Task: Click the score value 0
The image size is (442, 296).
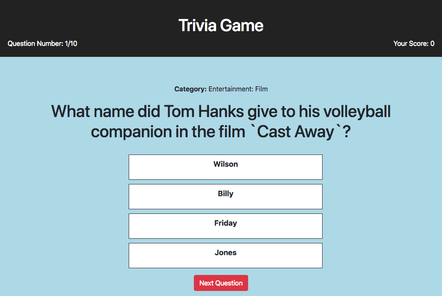Action: (432, 43)
